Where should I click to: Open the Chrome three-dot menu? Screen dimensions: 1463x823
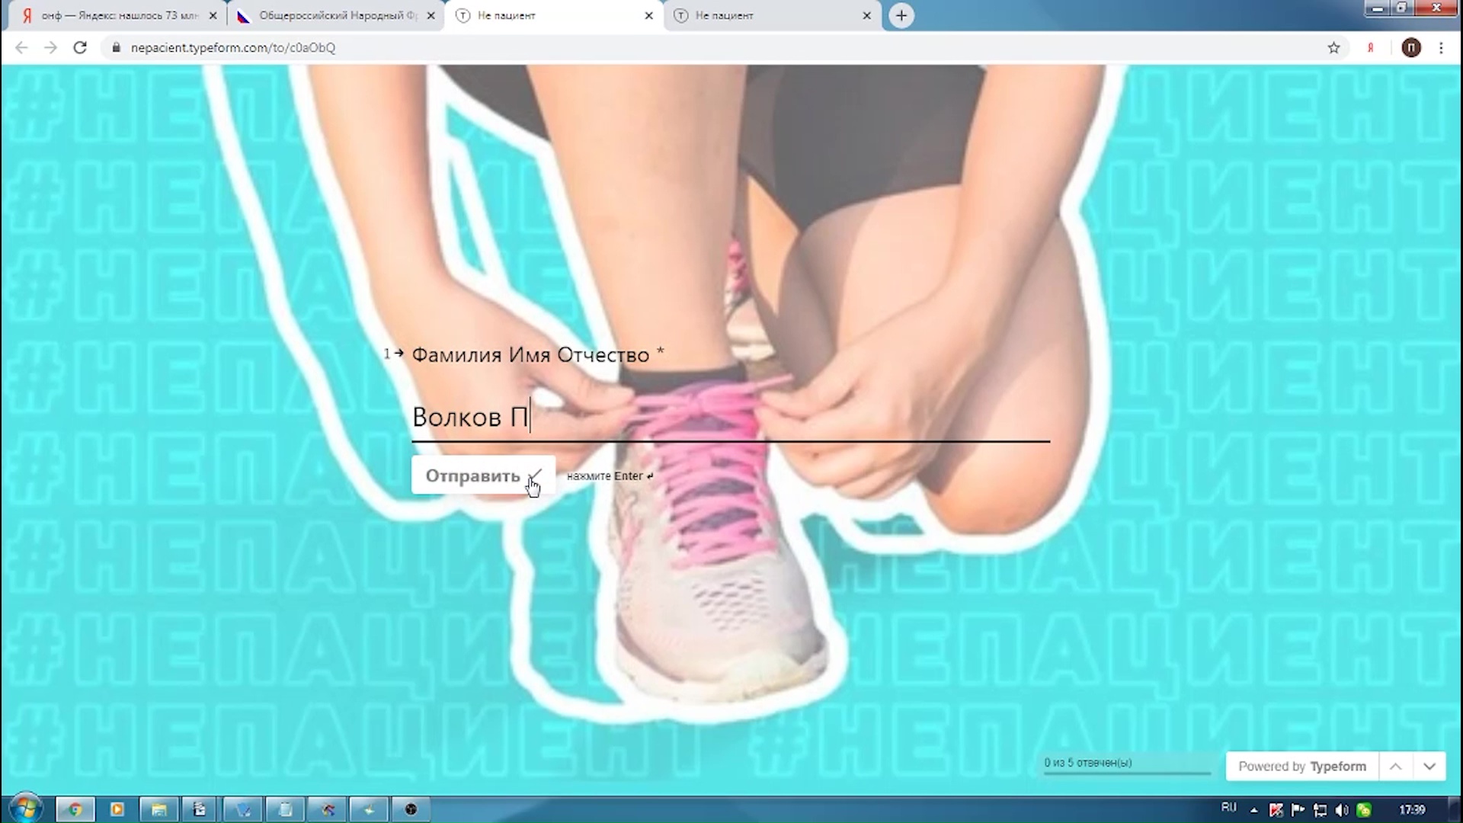1441,47
